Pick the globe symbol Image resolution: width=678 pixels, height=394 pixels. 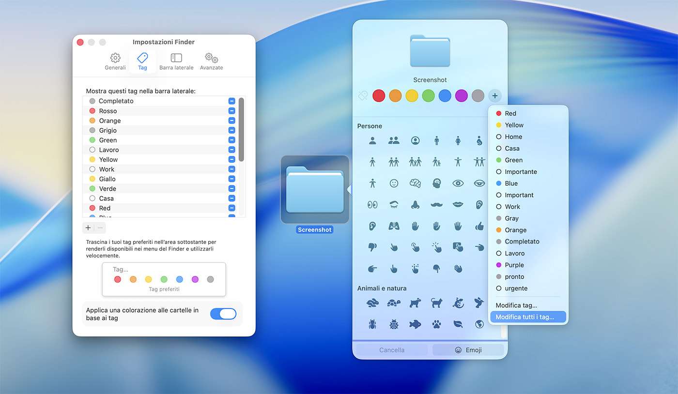point(479,324)
